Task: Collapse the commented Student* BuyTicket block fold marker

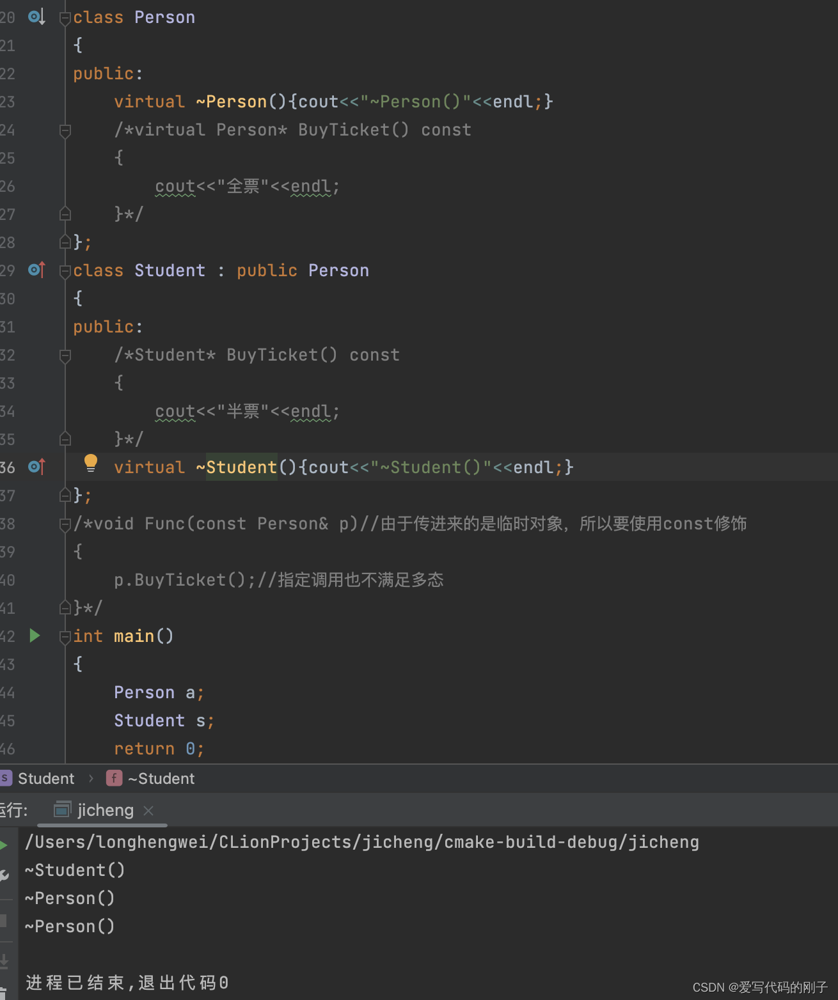Action: click(x=65, y=356)
